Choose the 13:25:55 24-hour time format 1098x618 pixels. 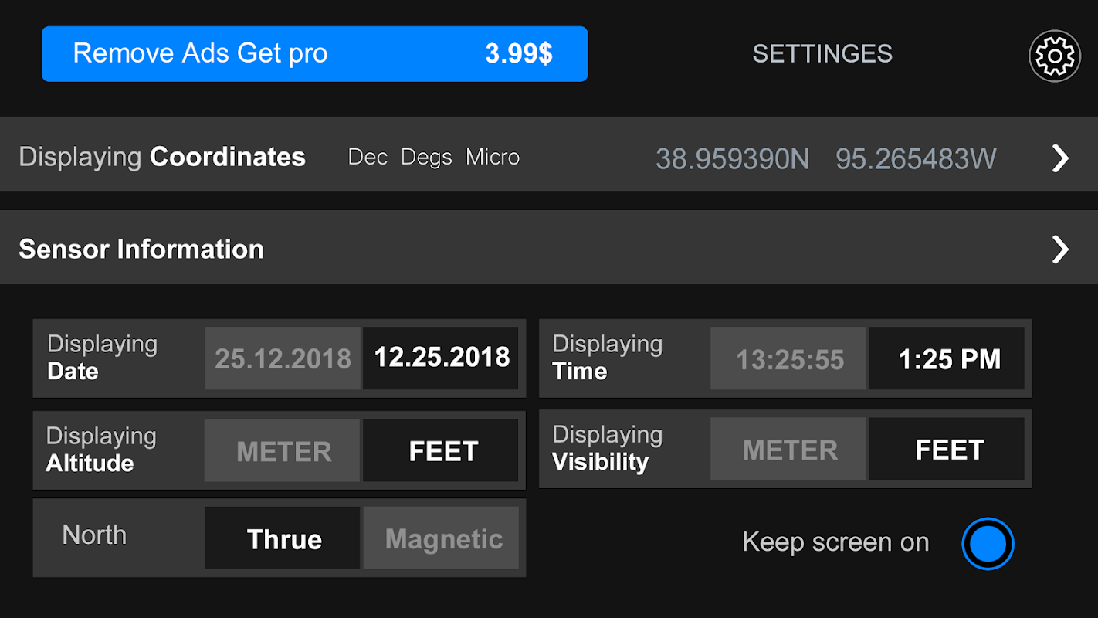click(x=789, y=359)
